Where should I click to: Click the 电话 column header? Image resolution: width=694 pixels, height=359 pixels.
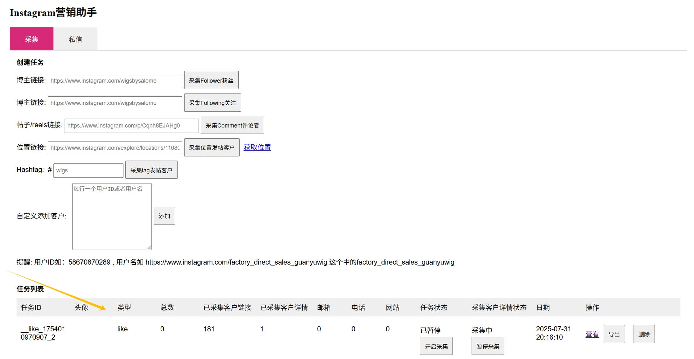point(358,307)
